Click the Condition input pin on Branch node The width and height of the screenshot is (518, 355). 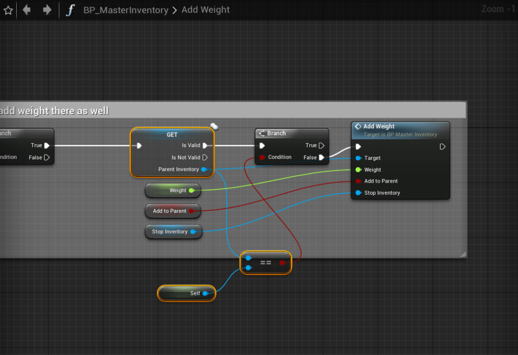(x=262, y=157)
